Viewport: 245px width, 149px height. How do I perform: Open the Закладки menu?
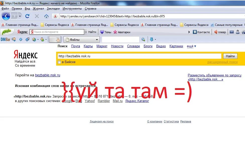[53, 9]
